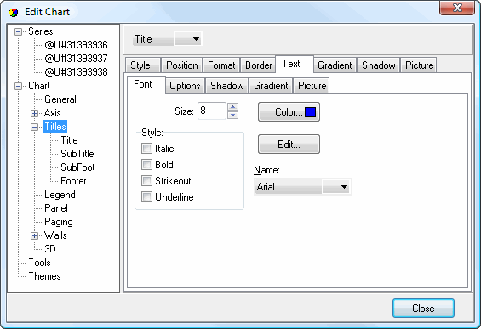Expand the Walls tree node

[x=34, y=235]
